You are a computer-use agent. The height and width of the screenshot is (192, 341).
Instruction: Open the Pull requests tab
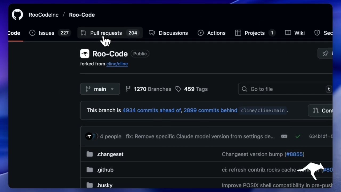pyautogui.click(x=110, y=33)
